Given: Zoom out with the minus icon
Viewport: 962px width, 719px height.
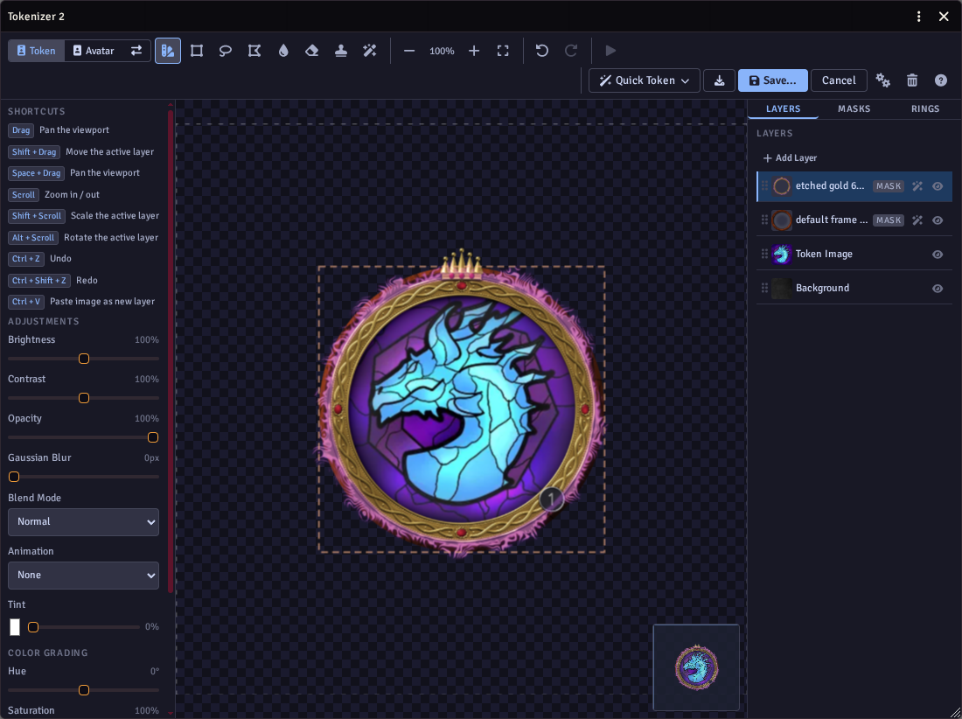Looking at the screenshot, I should 409,51.
